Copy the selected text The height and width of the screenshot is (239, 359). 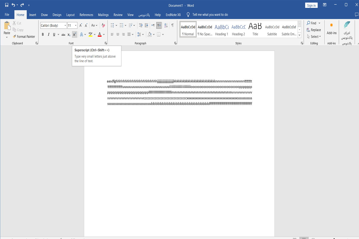(18, 30)
